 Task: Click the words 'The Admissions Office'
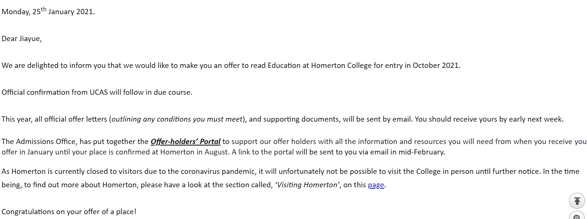click(38, 142)
